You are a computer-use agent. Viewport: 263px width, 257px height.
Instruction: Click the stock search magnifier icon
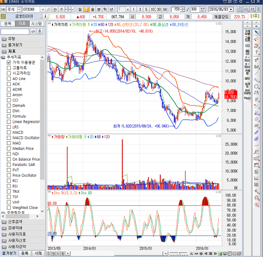48,9
